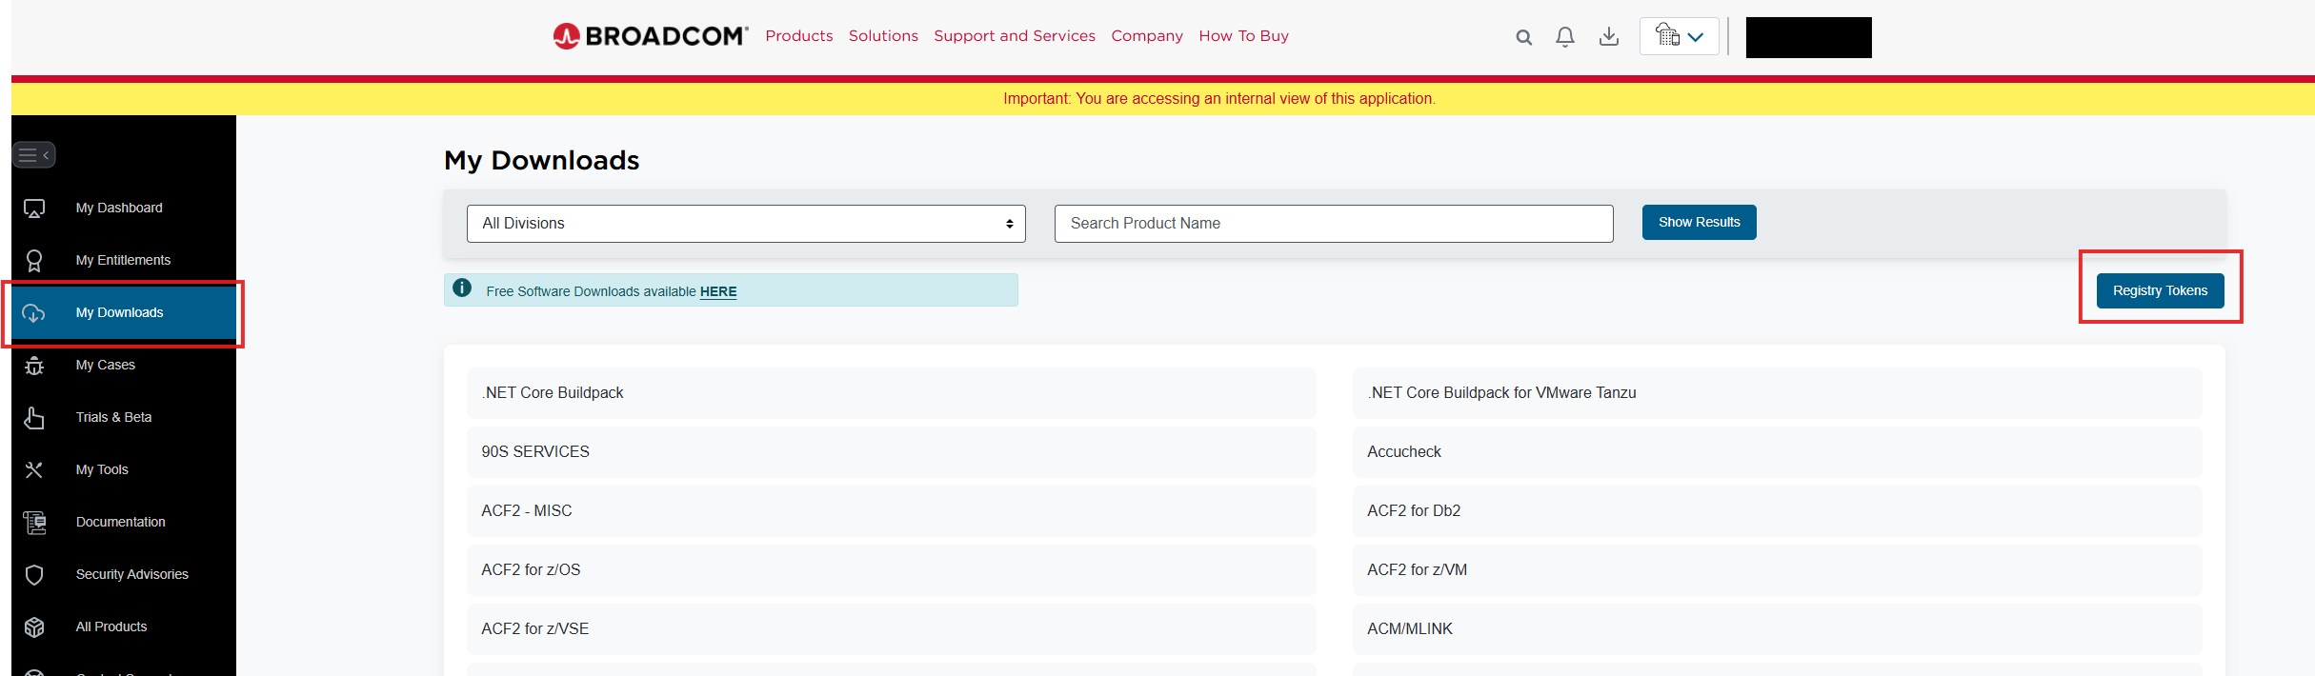Viewport: 2315px width, 676px height.
Task: Click the All Products box icon
Action: [x=34, y=627]
